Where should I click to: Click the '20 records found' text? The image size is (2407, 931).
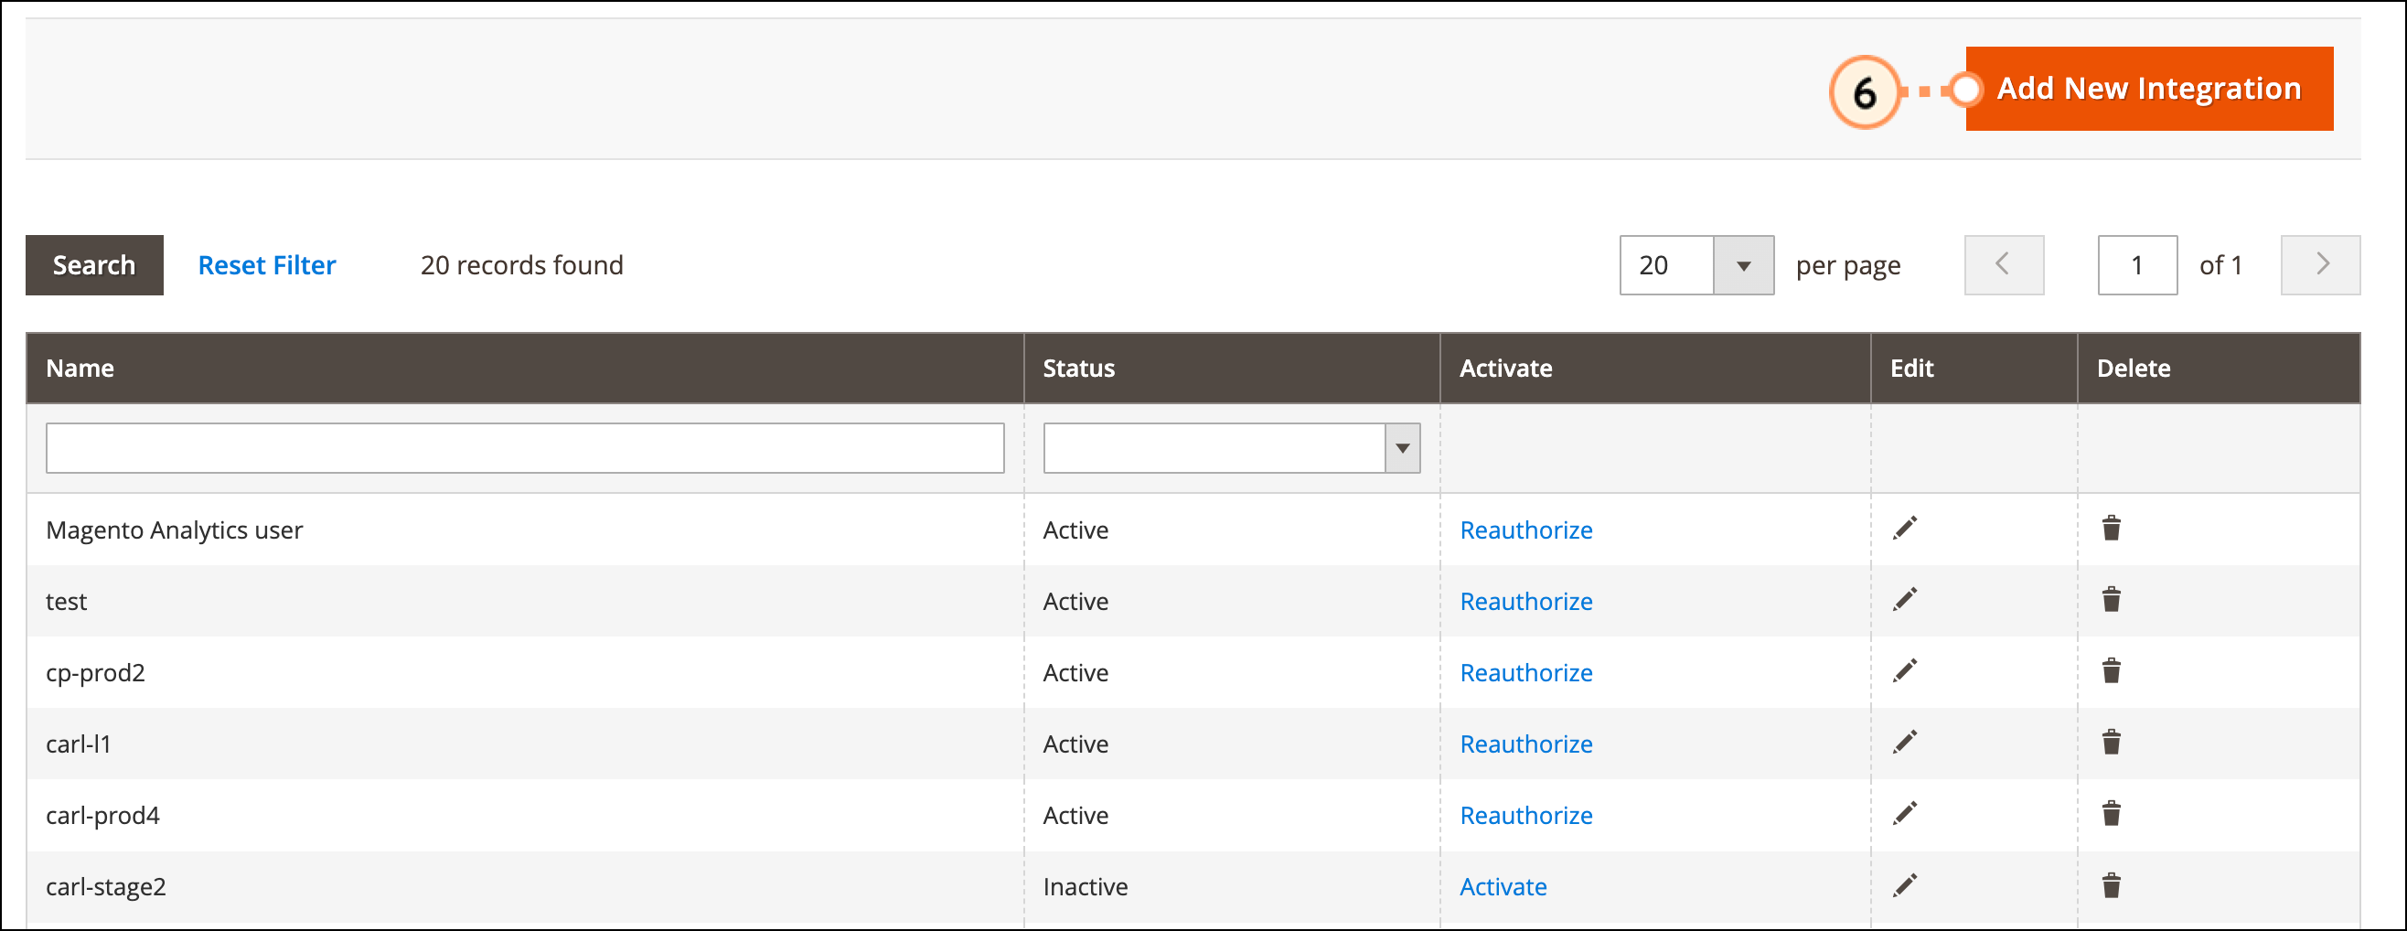521,265
